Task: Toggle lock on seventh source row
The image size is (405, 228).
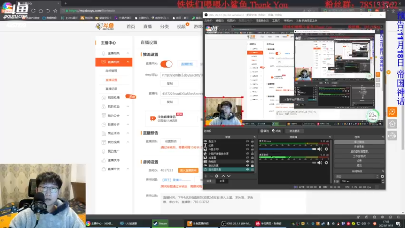Action: (x=252, y=165)
